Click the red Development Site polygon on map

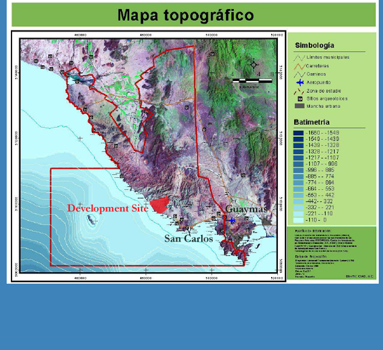point(159,205)
